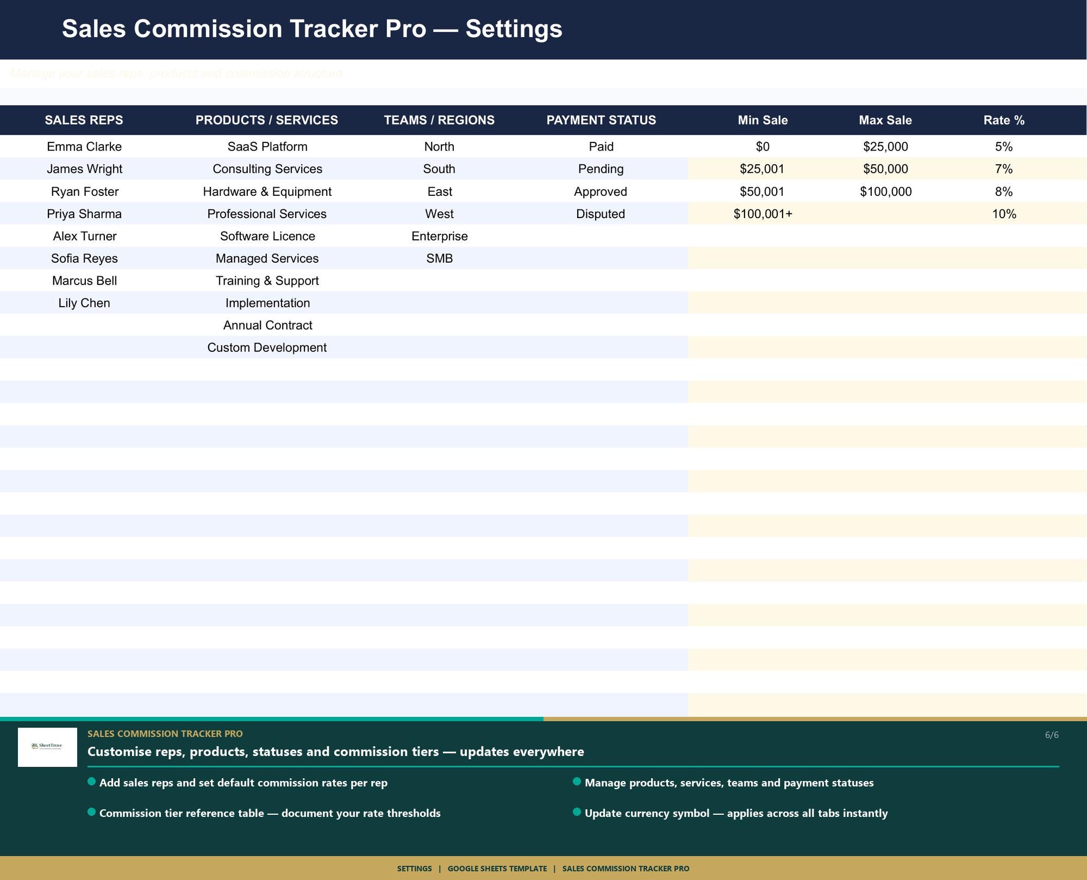Click the Implementation product cell
1087x880 pixels.
coord(267,303)
